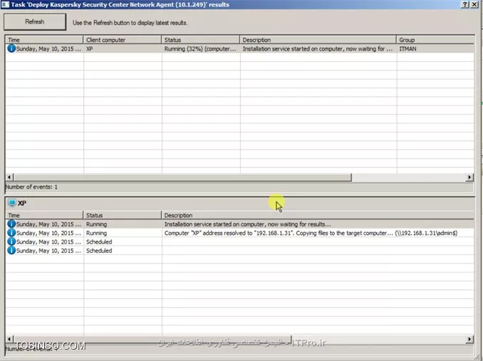Sort lower table by Time header
Image resolution: width=483 pixels, height=361 pixels.
44,215
